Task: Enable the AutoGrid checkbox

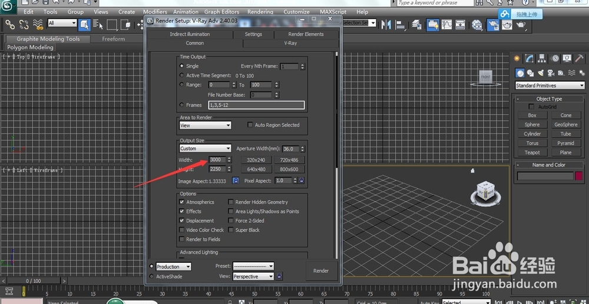Action: coord(531,107)
